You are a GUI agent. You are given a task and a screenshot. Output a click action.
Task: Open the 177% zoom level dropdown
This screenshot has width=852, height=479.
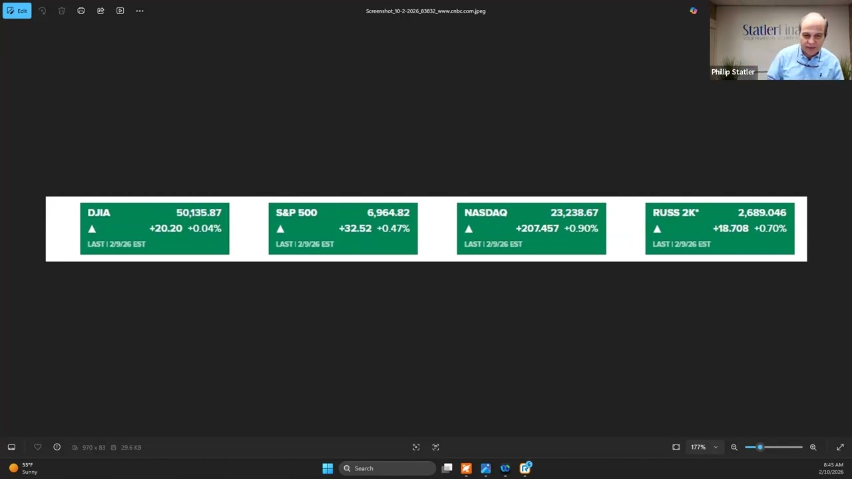click(x=704, y=447)
